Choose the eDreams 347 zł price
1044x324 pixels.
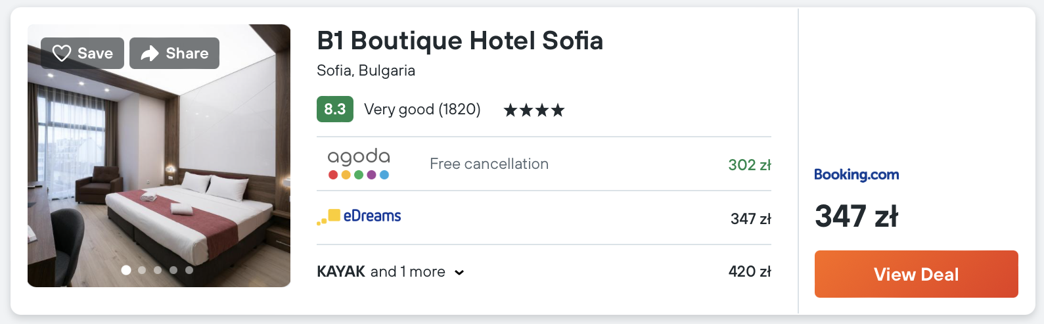tap(750, 219)
